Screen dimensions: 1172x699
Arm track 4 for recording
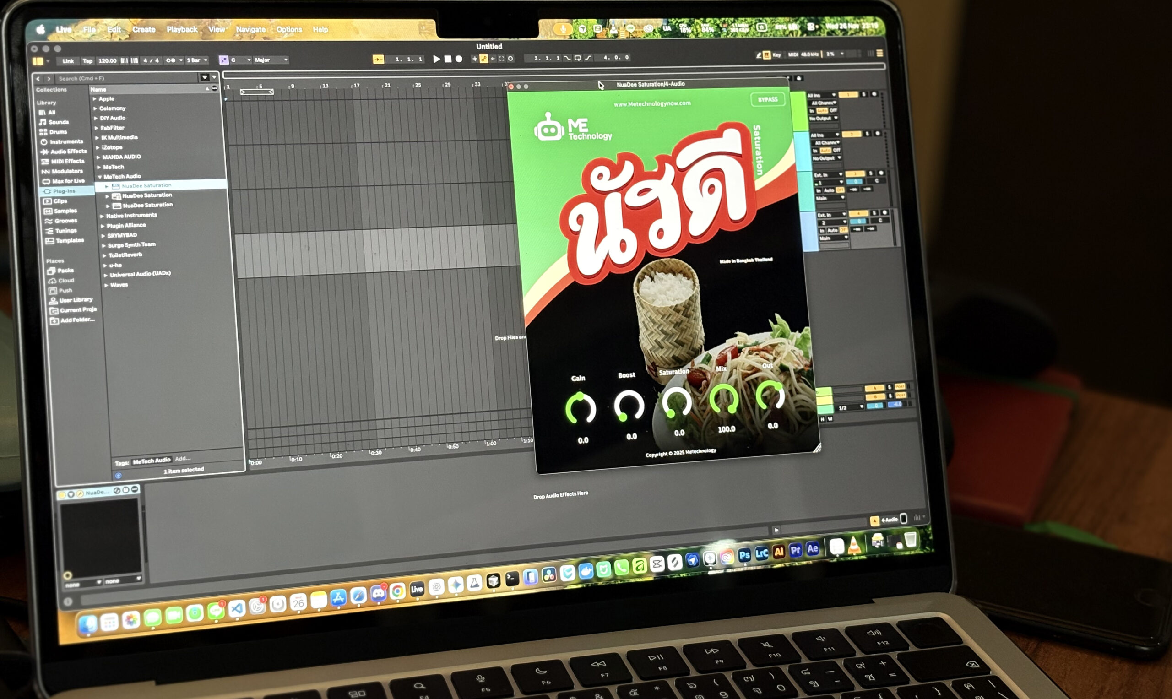click(885, 213)
